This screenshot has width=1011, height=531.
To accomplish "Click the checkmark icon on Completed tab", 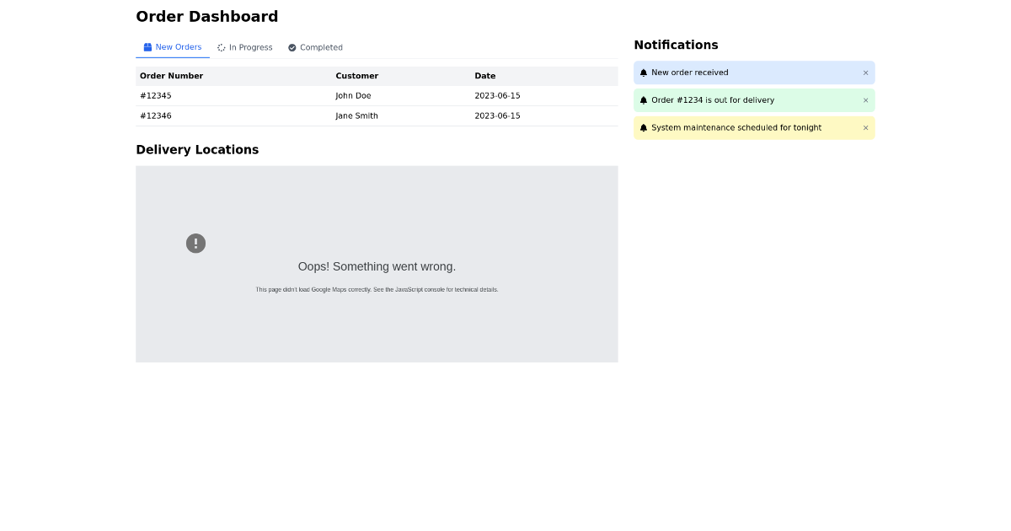I will 292,47.
